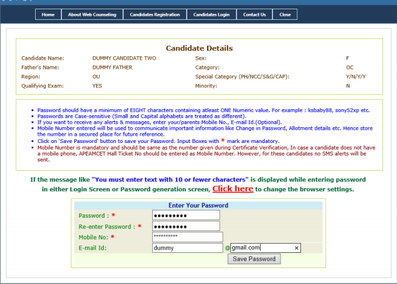
Task: Open the Home menu item
Action: tap(48, 14)
